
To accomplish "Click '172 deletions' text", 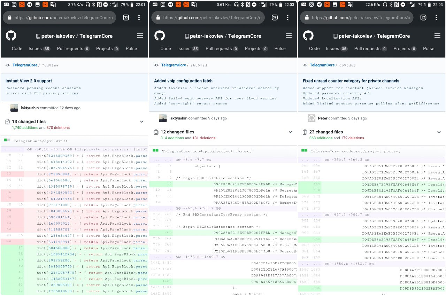I will click(352, 138).
